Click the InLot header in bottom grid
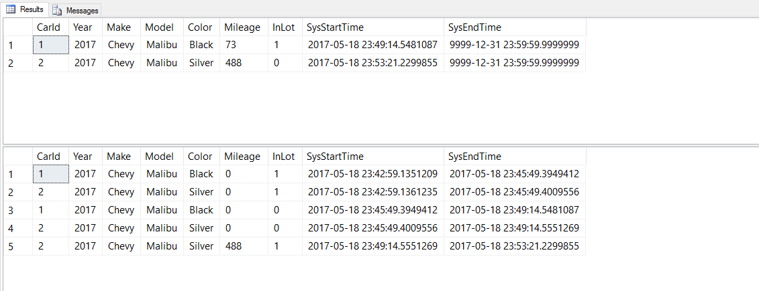 tap(283, 157)
